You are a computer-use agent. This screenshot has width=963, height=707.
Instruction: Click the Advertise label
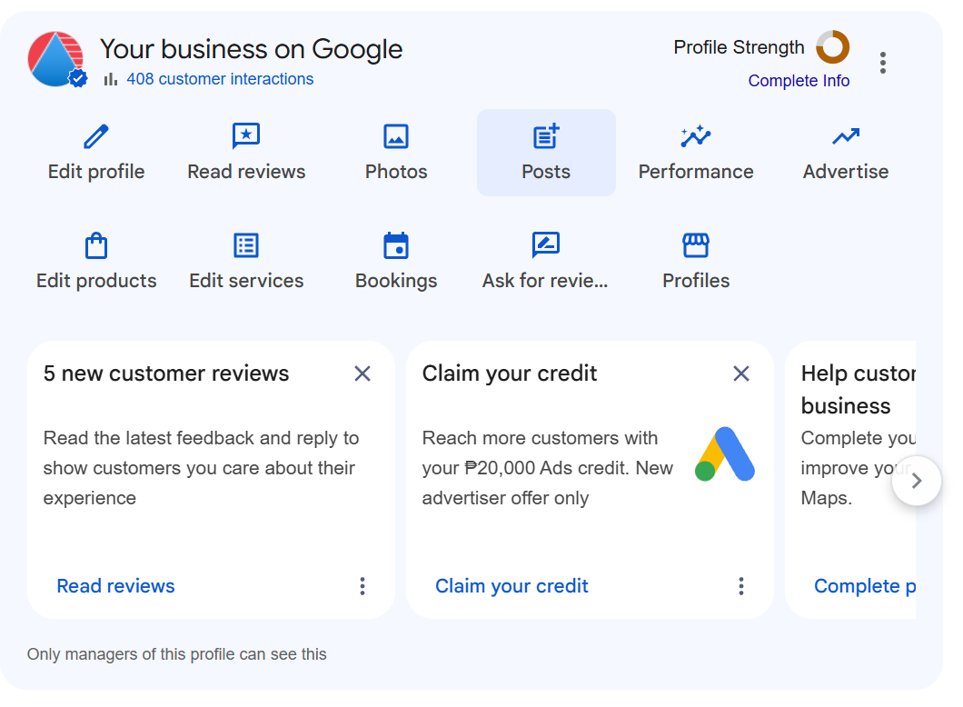pos(846,172)
